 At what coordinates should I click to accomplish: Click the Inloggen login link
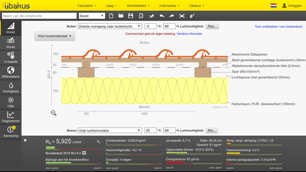point(292,6)
